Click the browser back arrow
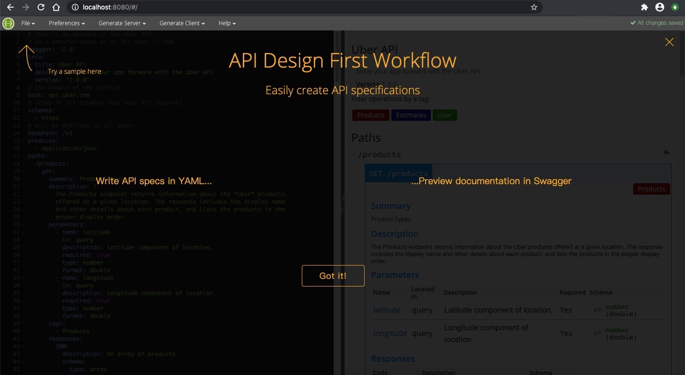 tap(10, 7)
